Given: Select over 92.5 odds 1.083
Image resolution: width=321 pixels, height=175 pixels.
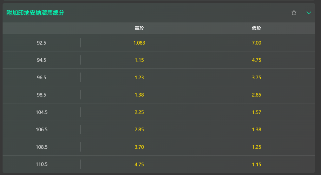Looking at the screenshot, I should click(x=139, y=43).
